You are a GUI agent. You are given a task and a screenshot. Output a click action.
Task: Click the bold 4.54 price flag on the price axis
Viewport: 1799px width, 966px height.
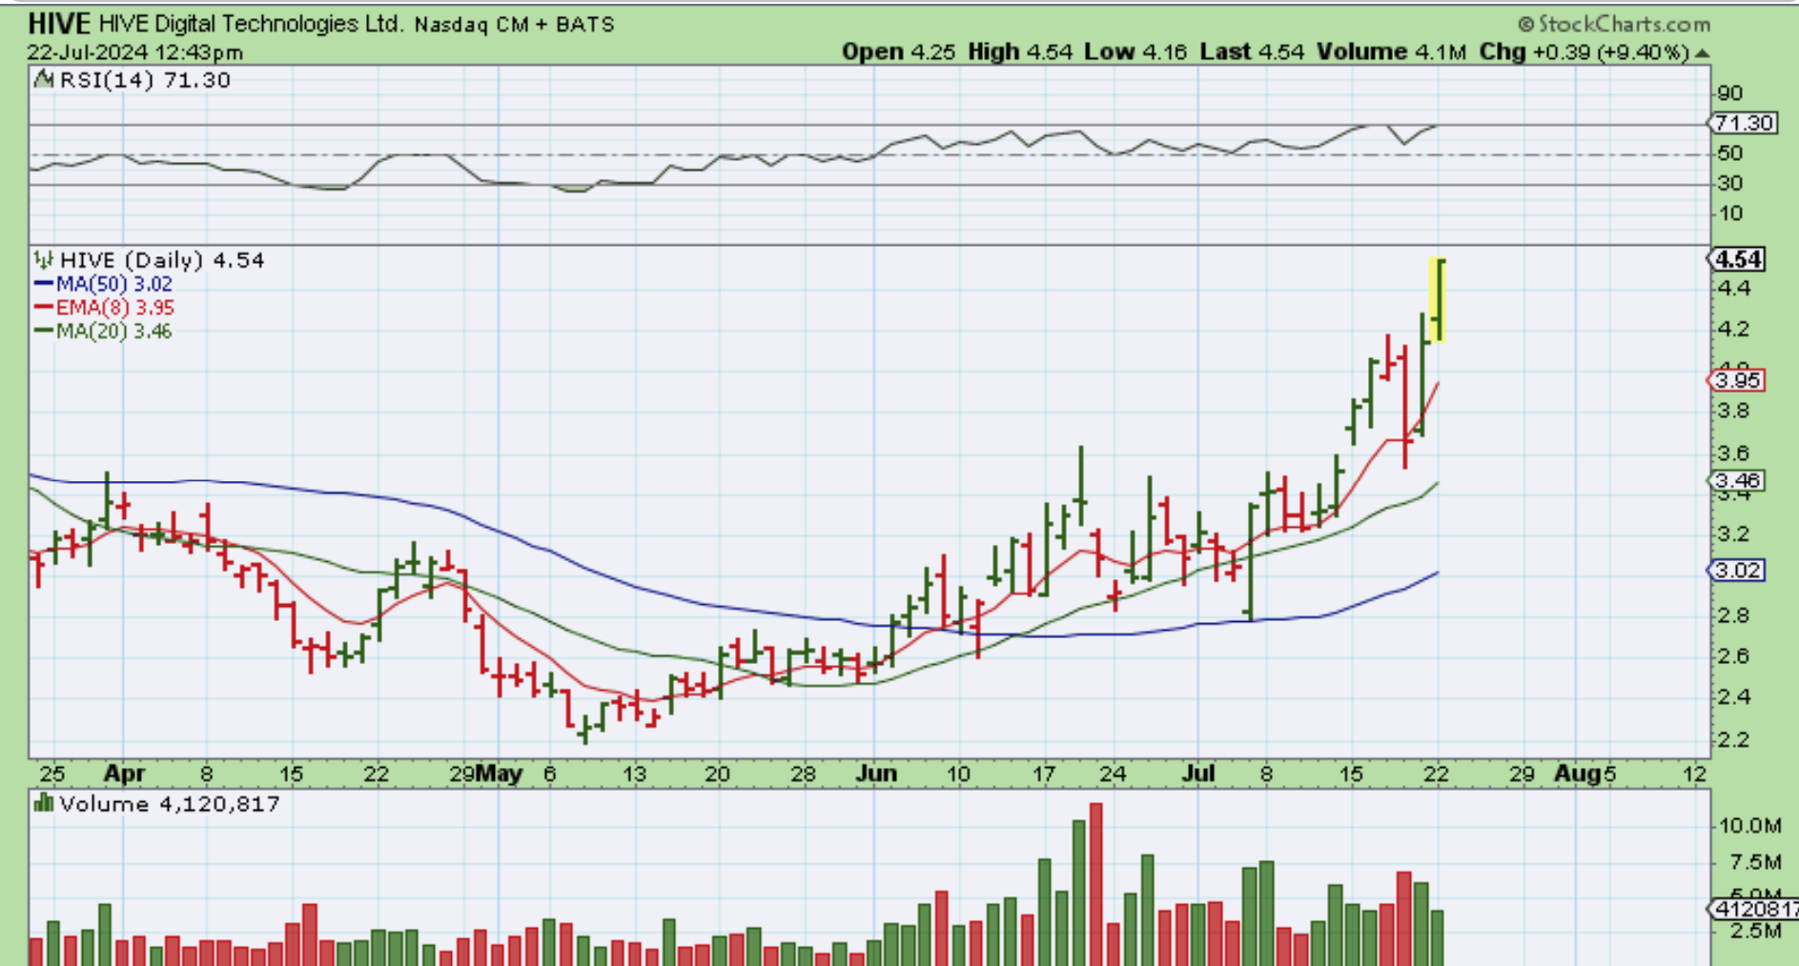pos(1737,259)
